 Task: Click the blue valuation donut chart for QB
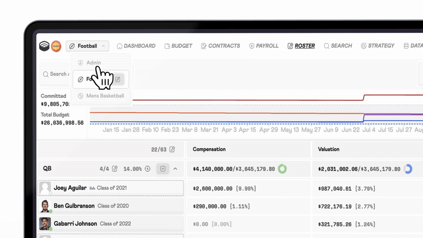click(x=408, y=169)
